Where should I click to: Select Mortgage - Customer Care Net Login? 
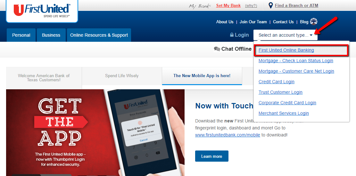296,71
